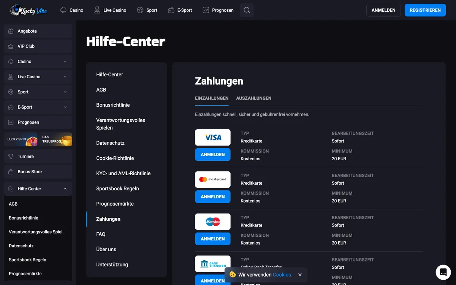Screen dimensions: 456x285
Task: Click the store icon beside Bonus-Store
Action: coord(11,172)
